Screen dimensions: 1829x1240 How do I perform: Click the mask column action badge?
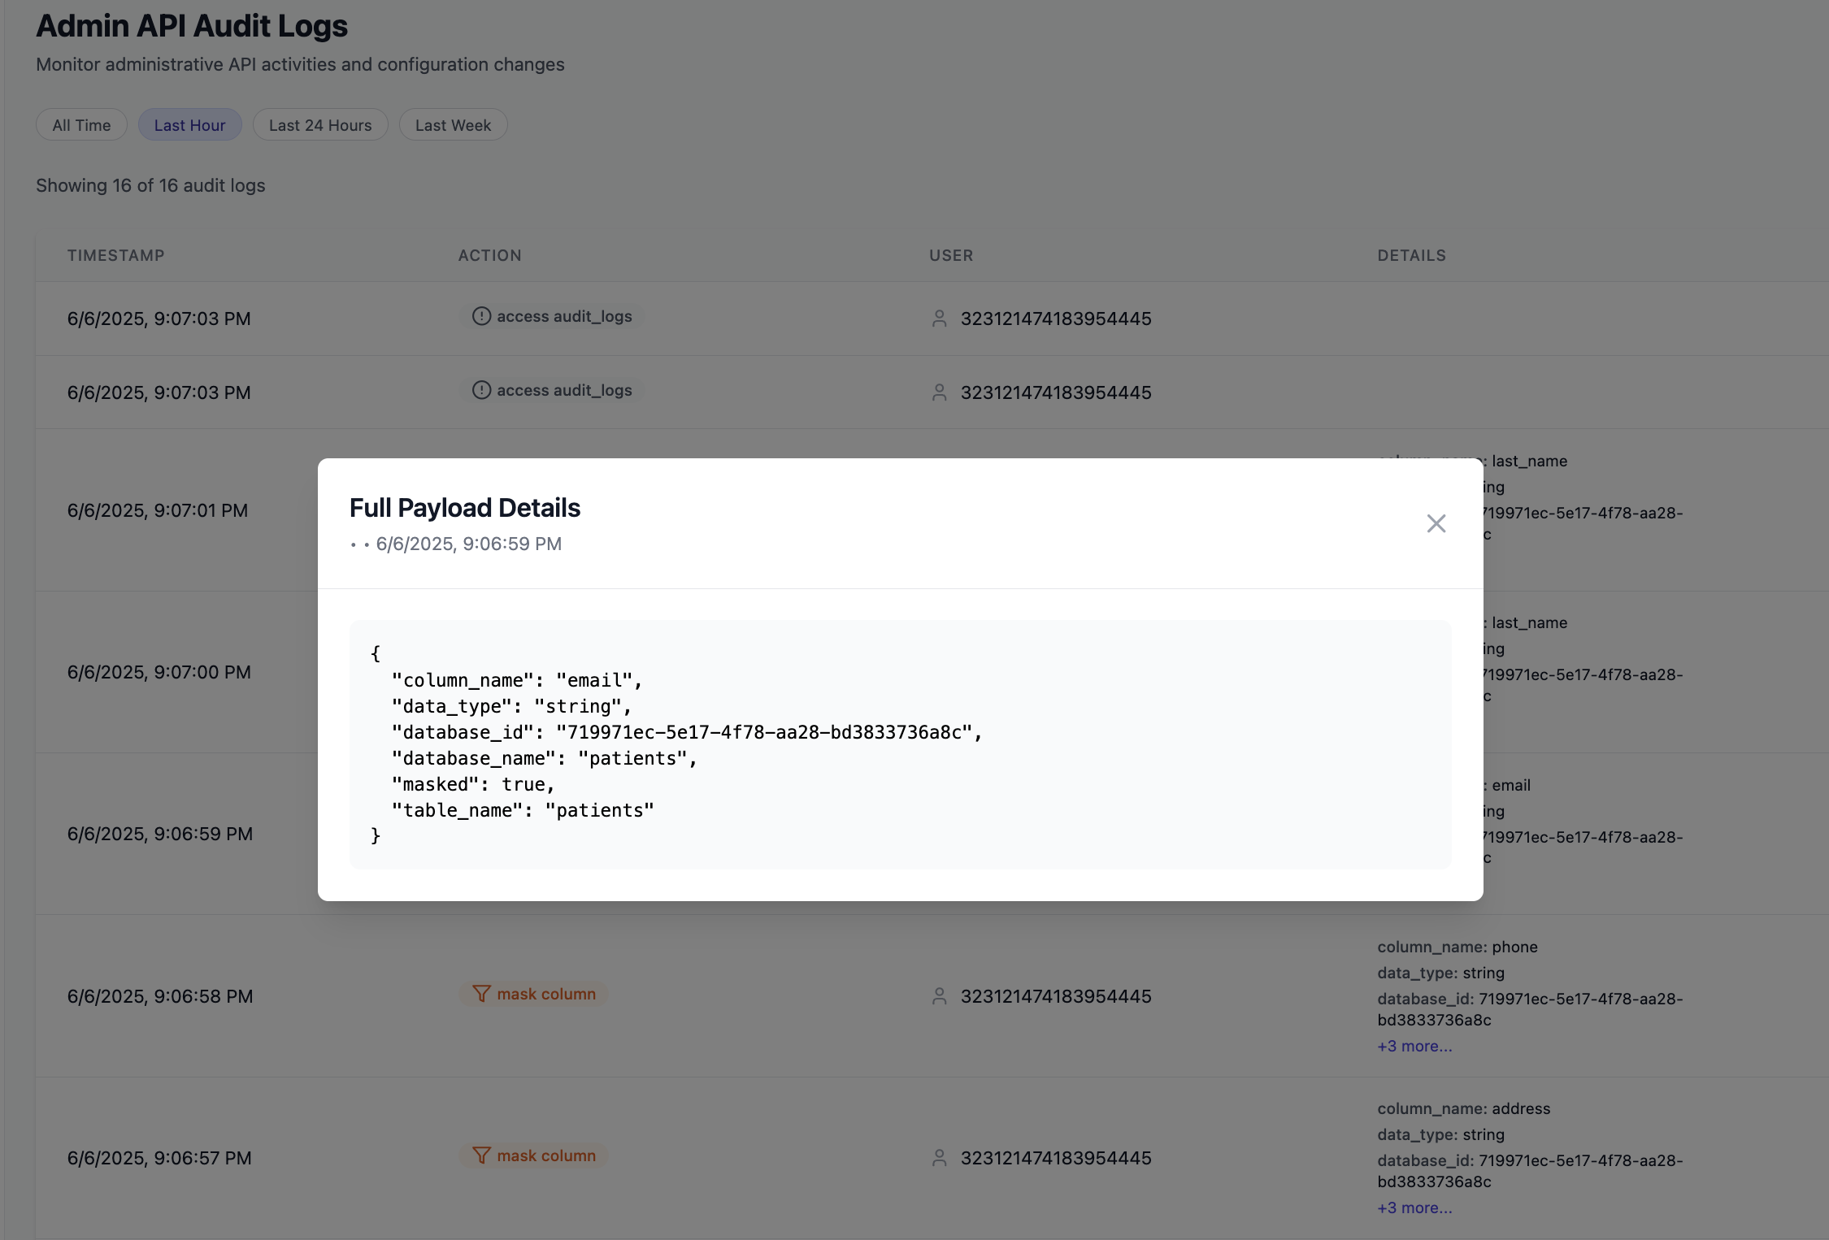pyautogui.click(x=533, y=993)
